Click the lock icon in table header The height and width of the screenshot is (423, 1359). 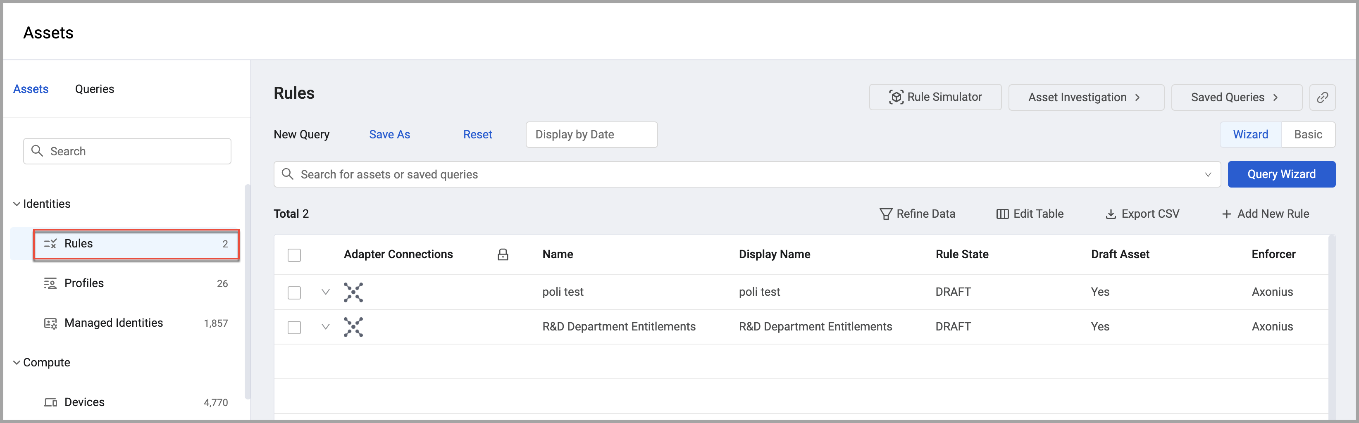[503, 255]
